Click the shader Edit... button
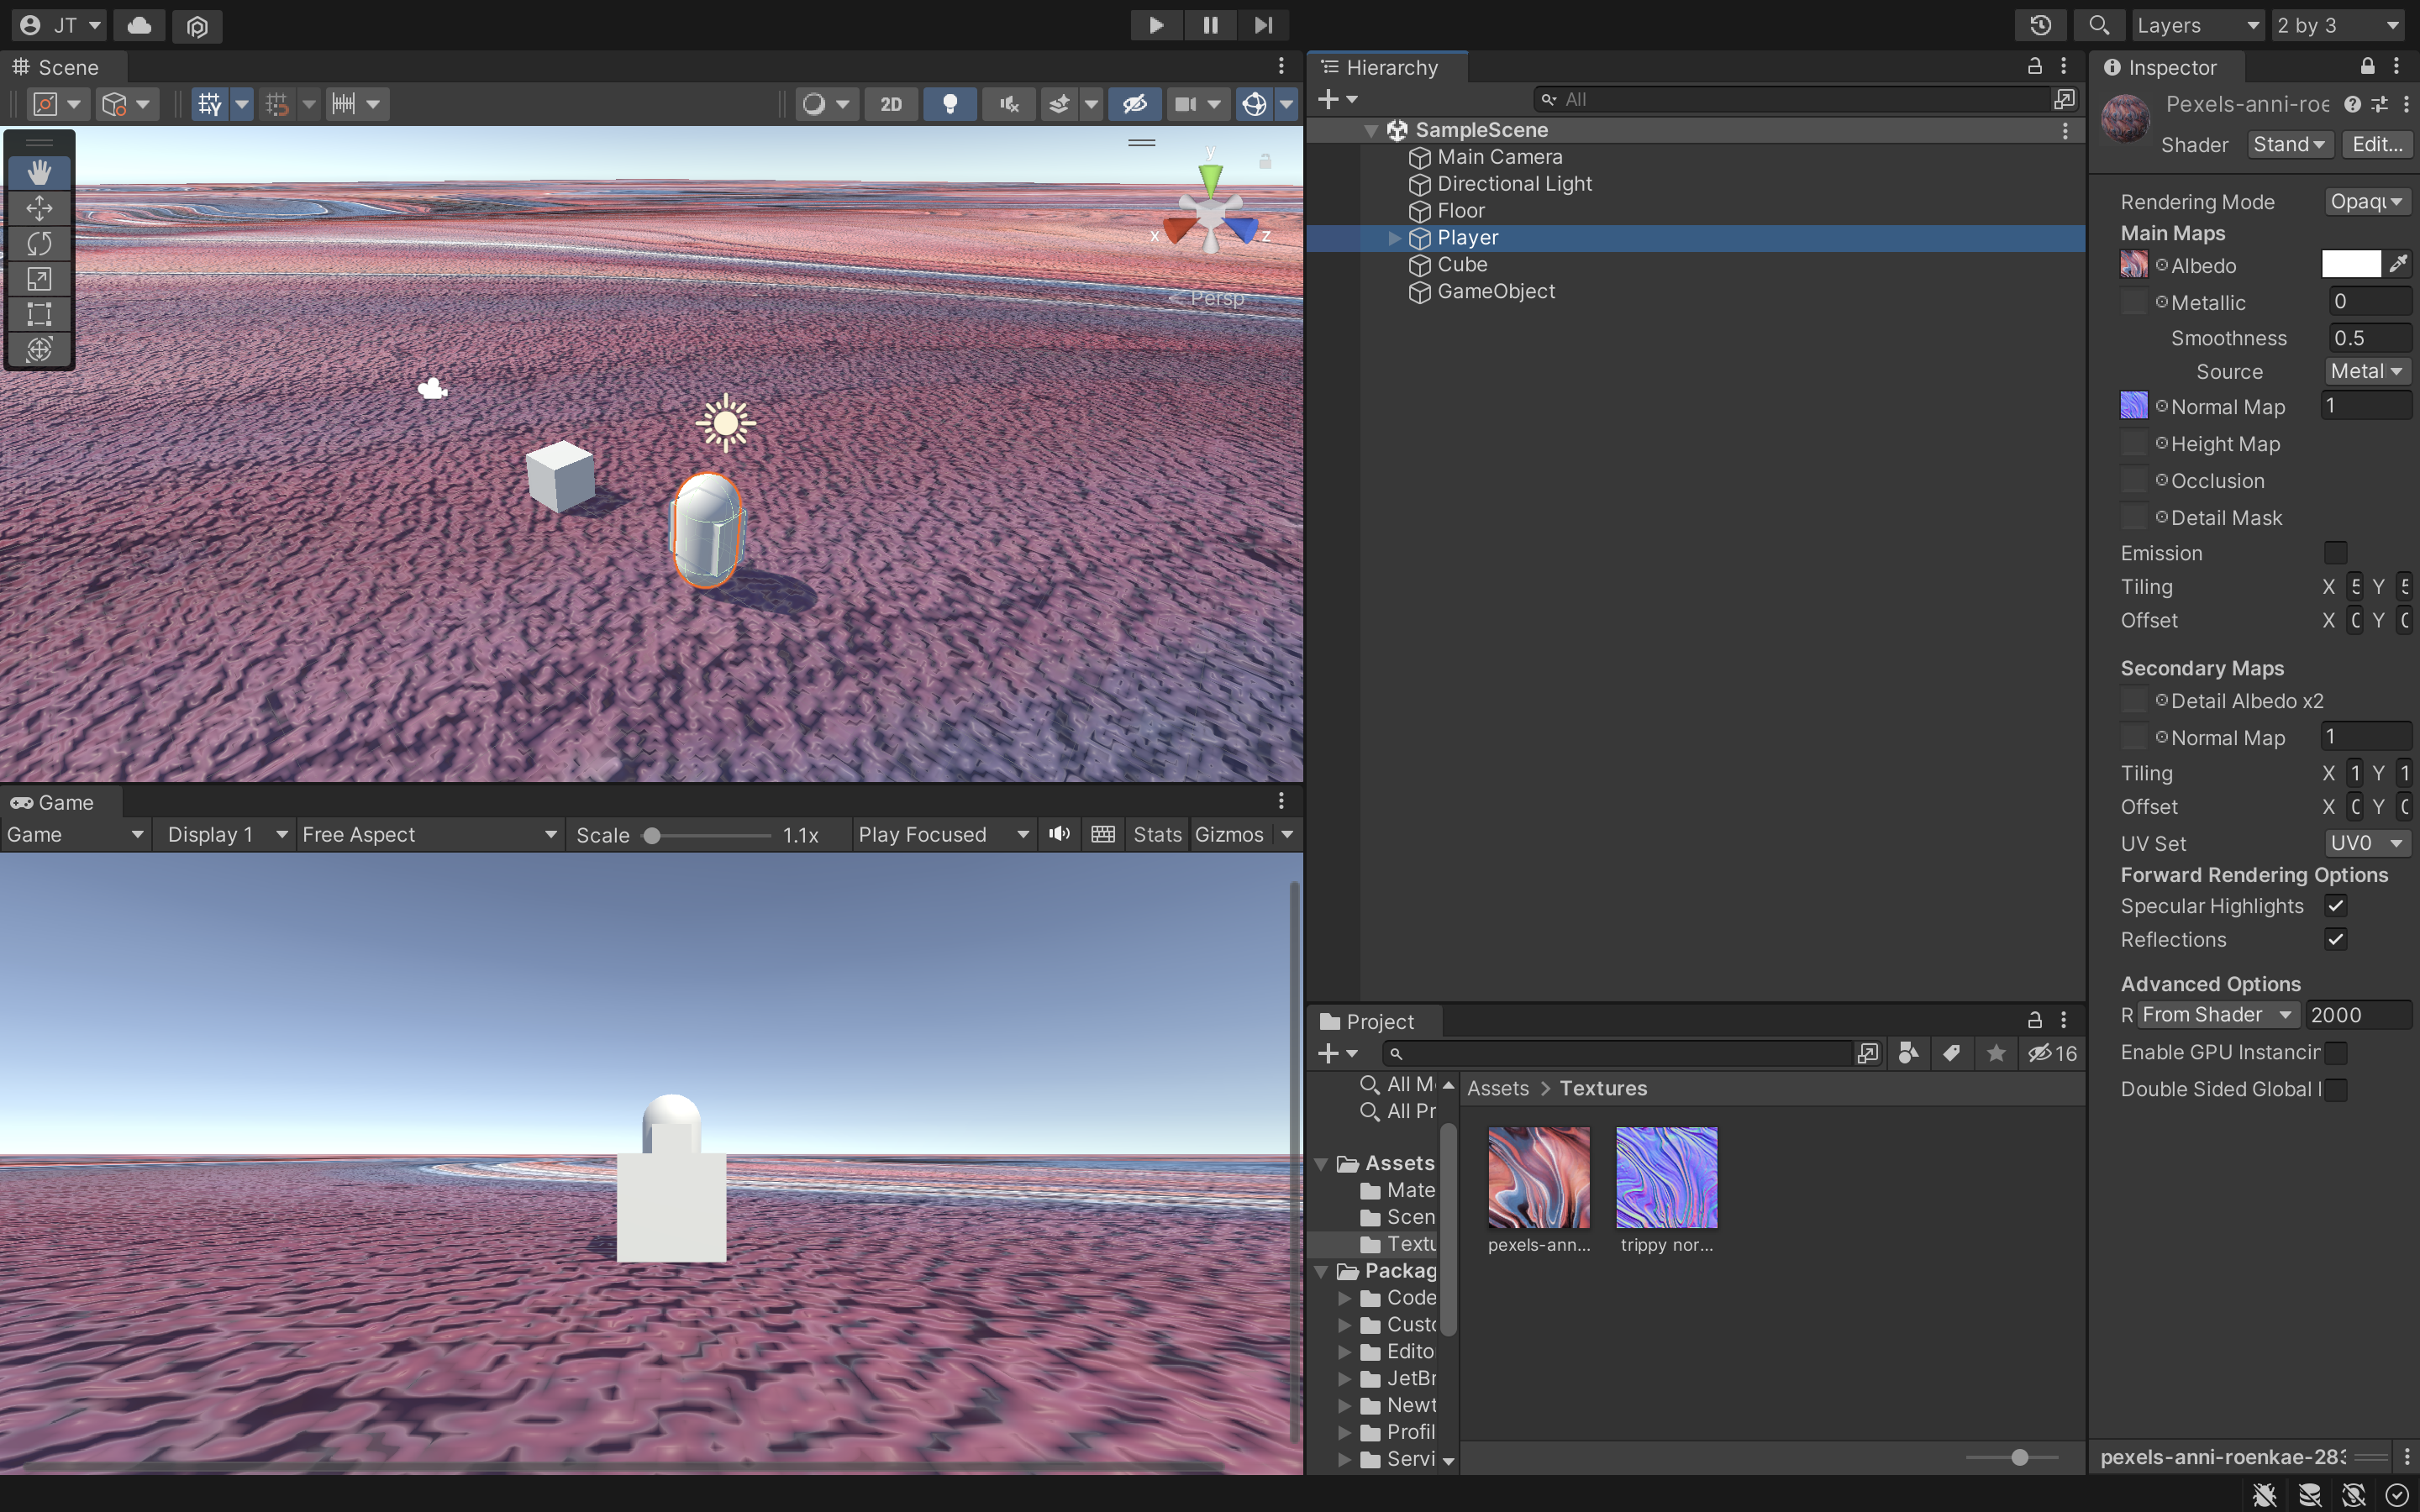Screen dimensions: 2420x1512 pyautogui.click(x=2376, y=145)
